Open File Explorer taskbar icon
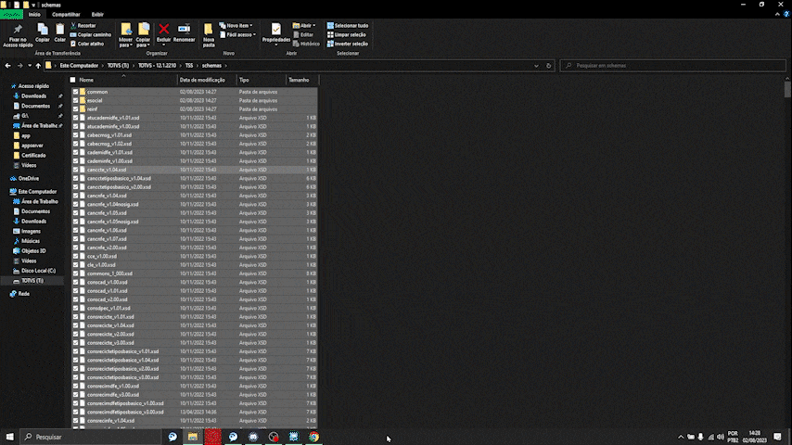 (x=193, y=437)
